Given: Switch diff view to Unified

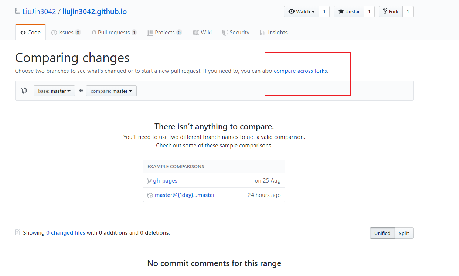Looking at the screenshot, I should (382, 233).
